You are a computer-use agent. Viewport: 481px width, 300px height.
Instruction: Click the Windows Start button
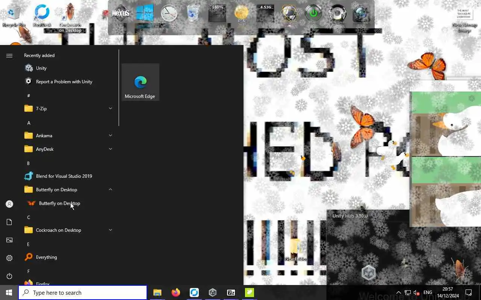tap(9, 292)
